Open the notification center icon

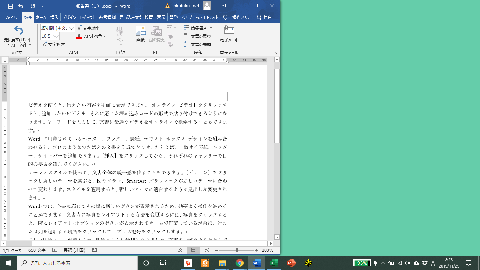click(x=468, y=263)
